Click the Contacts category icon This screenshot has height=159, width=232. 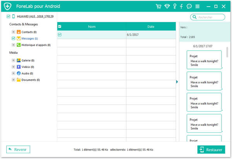coord(19,32)
